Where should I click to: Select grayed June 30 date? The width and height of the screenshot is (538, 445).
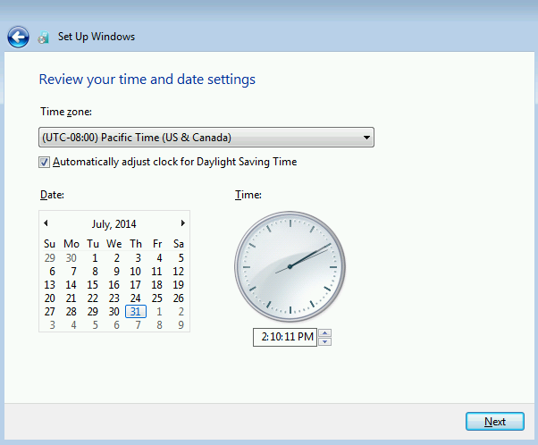71,257
